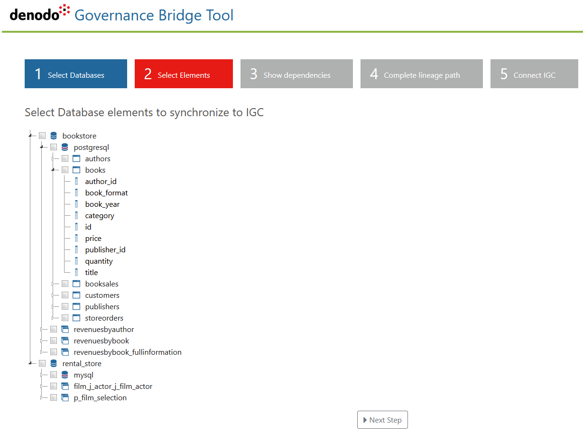Enable the storeorders checkbox
Viewport: 583px width, 433px height.
pos(65,318)
